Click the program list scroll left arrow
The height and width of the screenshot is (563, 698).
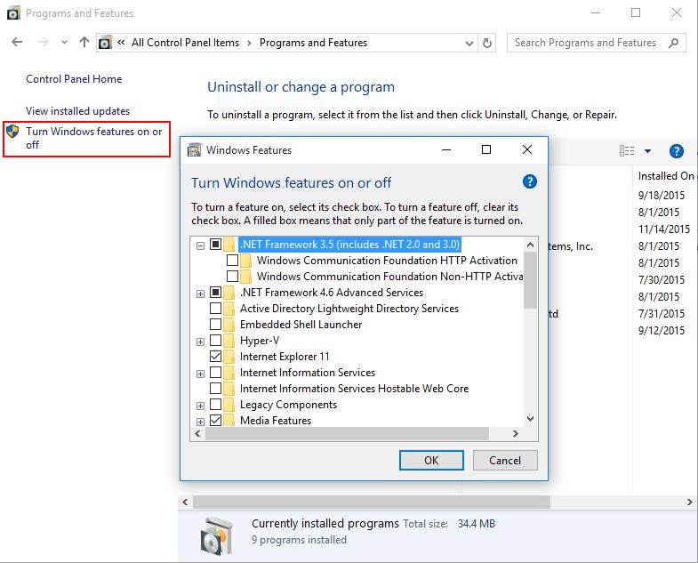coord(185,503)
